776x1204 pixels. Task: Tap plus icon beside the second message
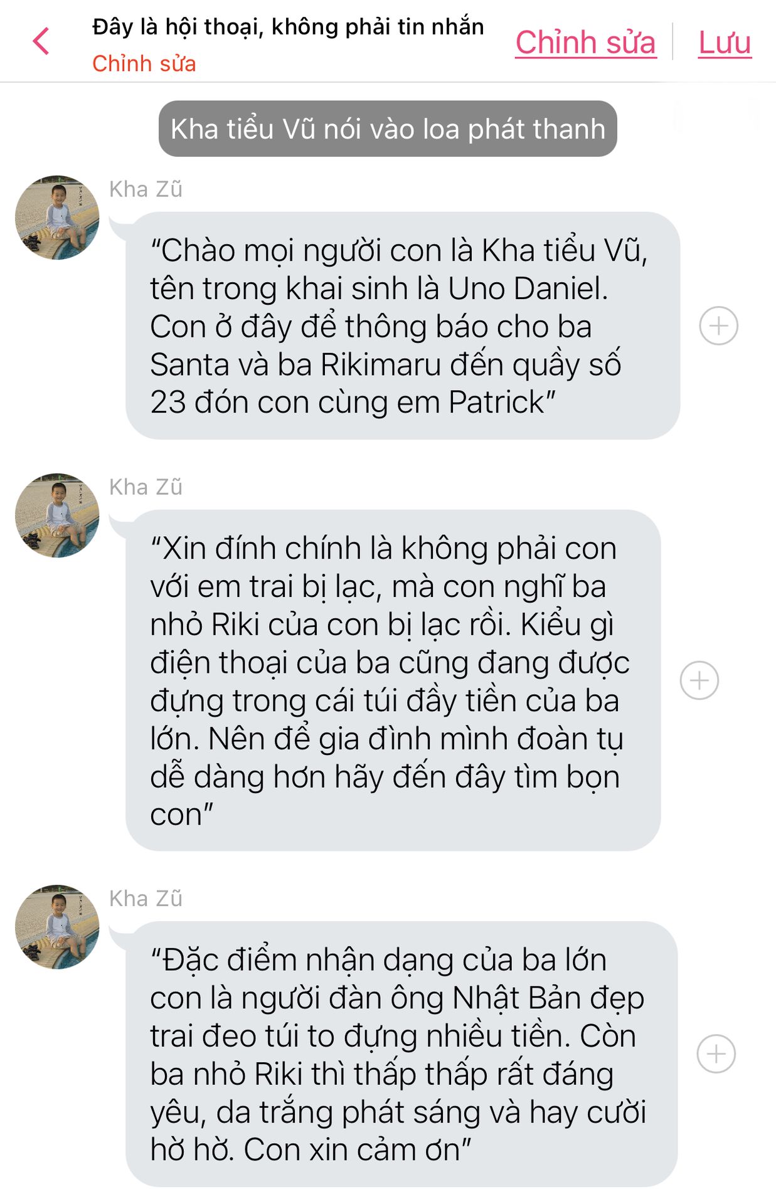point(699,680)
